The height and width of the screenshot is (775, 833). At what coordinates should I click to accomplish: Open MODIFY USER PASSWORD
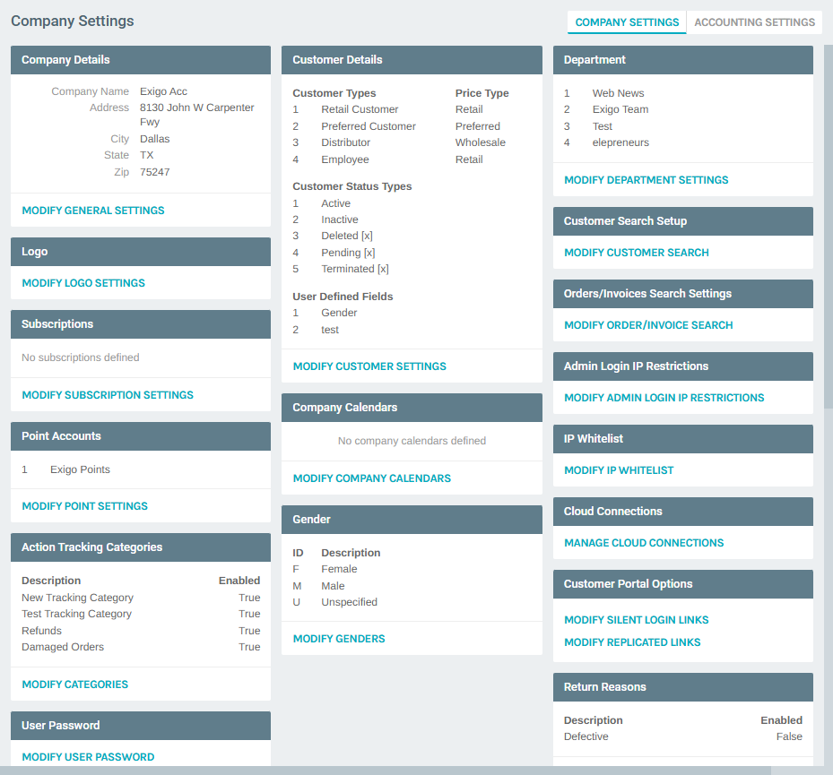[88, 756]
